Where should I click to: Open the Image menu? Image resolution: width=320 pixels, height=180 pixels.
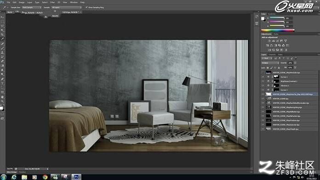point(22,2)
